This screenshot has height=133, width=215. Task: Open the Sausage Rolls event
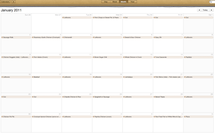coord(16,37)
